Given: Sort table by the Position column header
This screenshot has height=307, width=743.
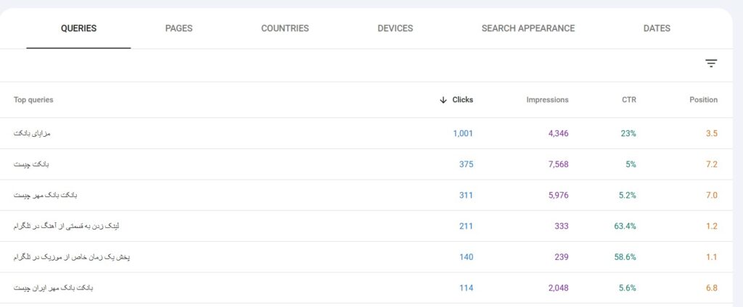Looking at the screenshot, I should [x=703, y=100].
